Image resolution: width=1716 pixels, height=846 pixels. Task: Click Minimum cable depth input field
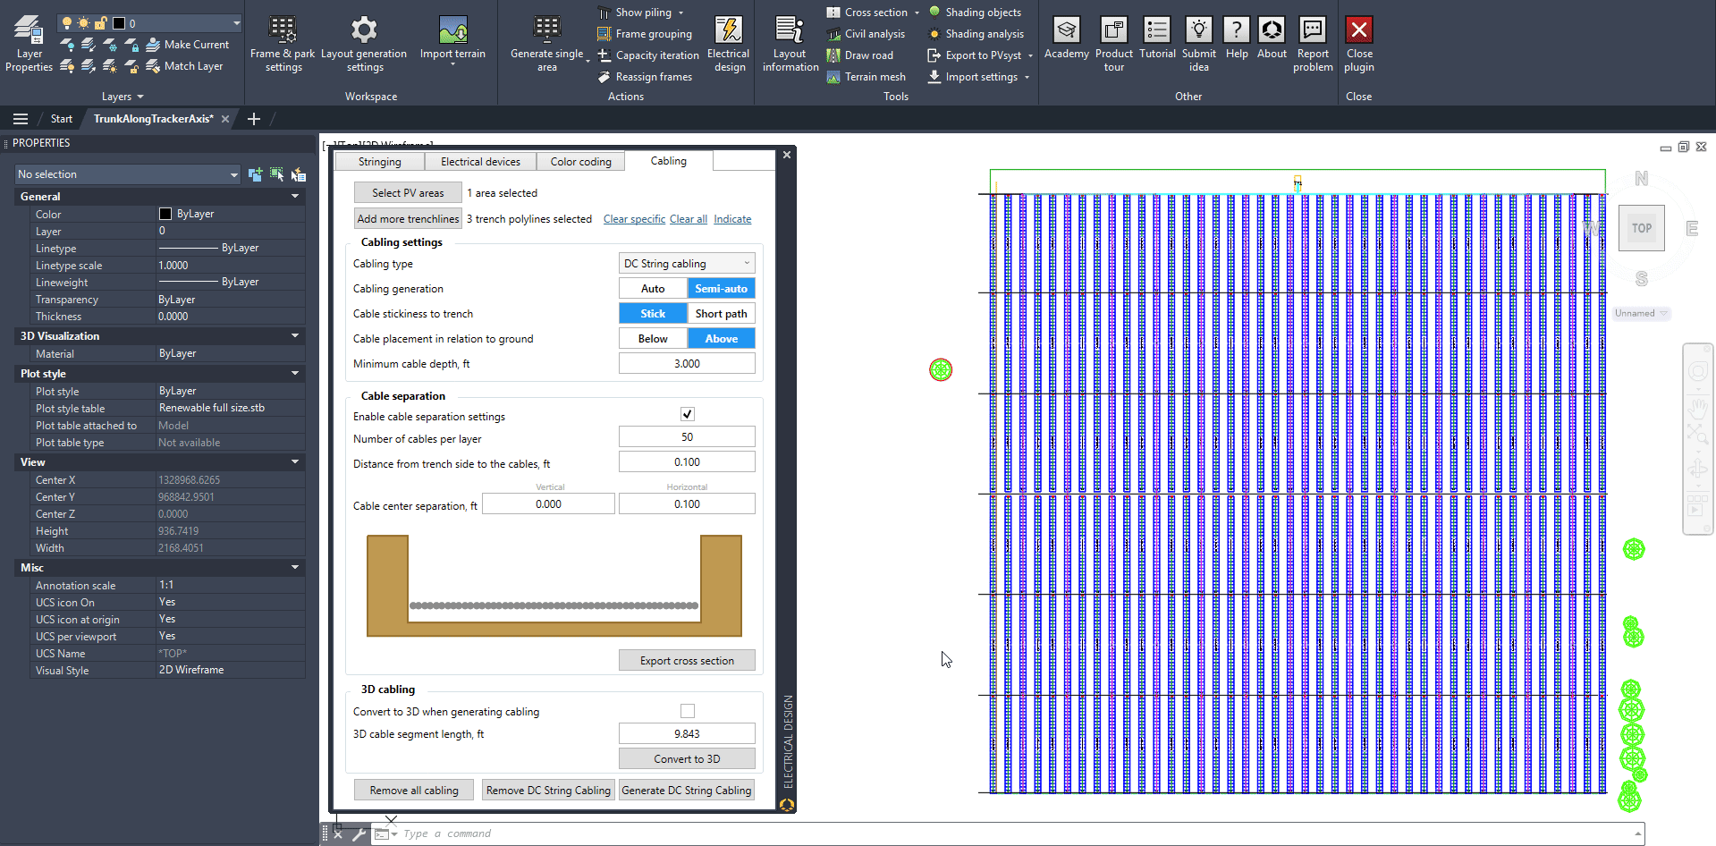click(x=687, y=363)
